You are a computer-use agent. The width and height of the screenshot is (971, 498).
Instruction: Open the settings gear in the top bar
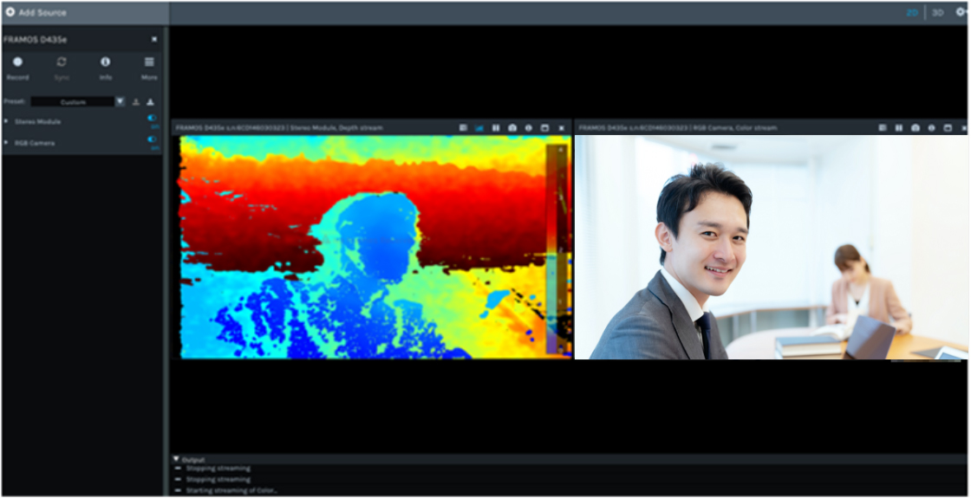click(x=960, y=13)
